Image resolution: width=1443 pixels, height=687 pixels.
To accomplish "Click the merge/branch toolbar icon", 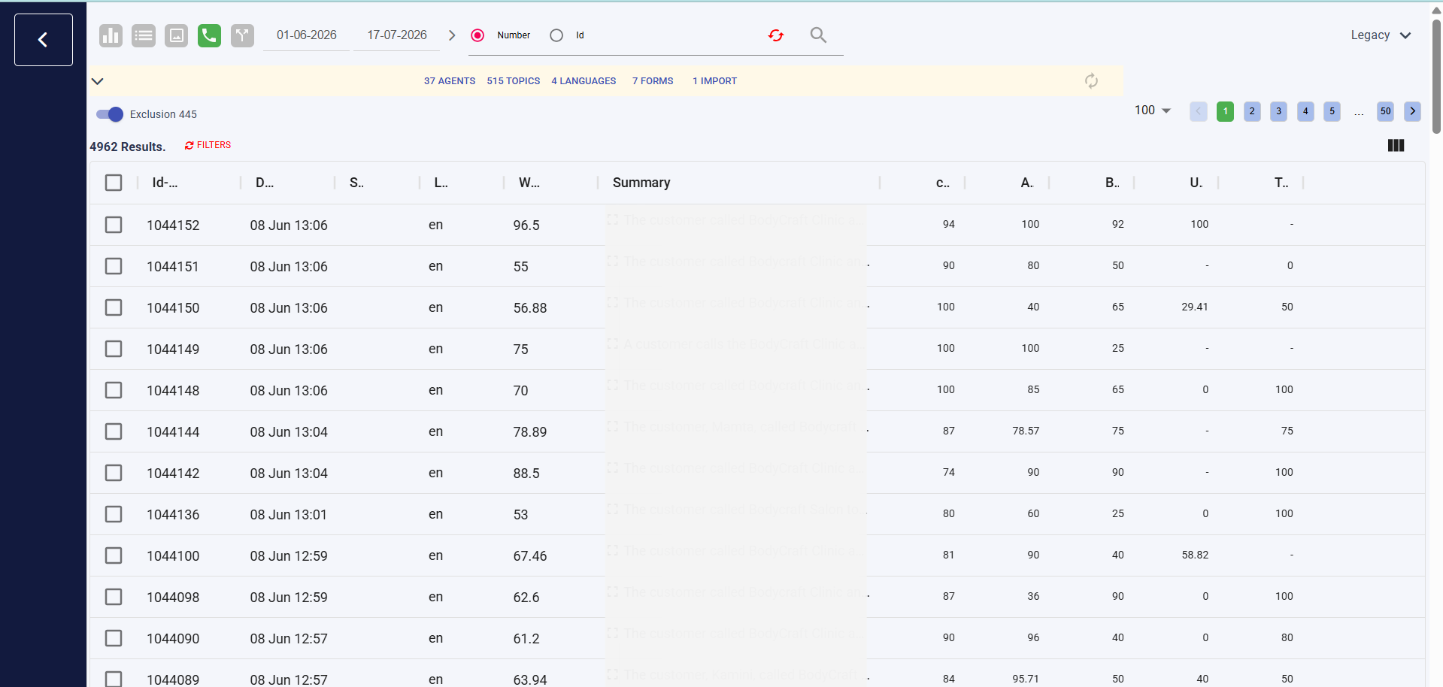I will [242, 35].
